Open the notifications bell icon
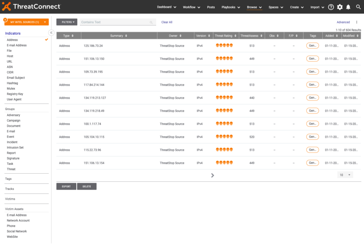The height and width of the screenshot is (245, 364). pyautogui.click(x=348, y=7)
